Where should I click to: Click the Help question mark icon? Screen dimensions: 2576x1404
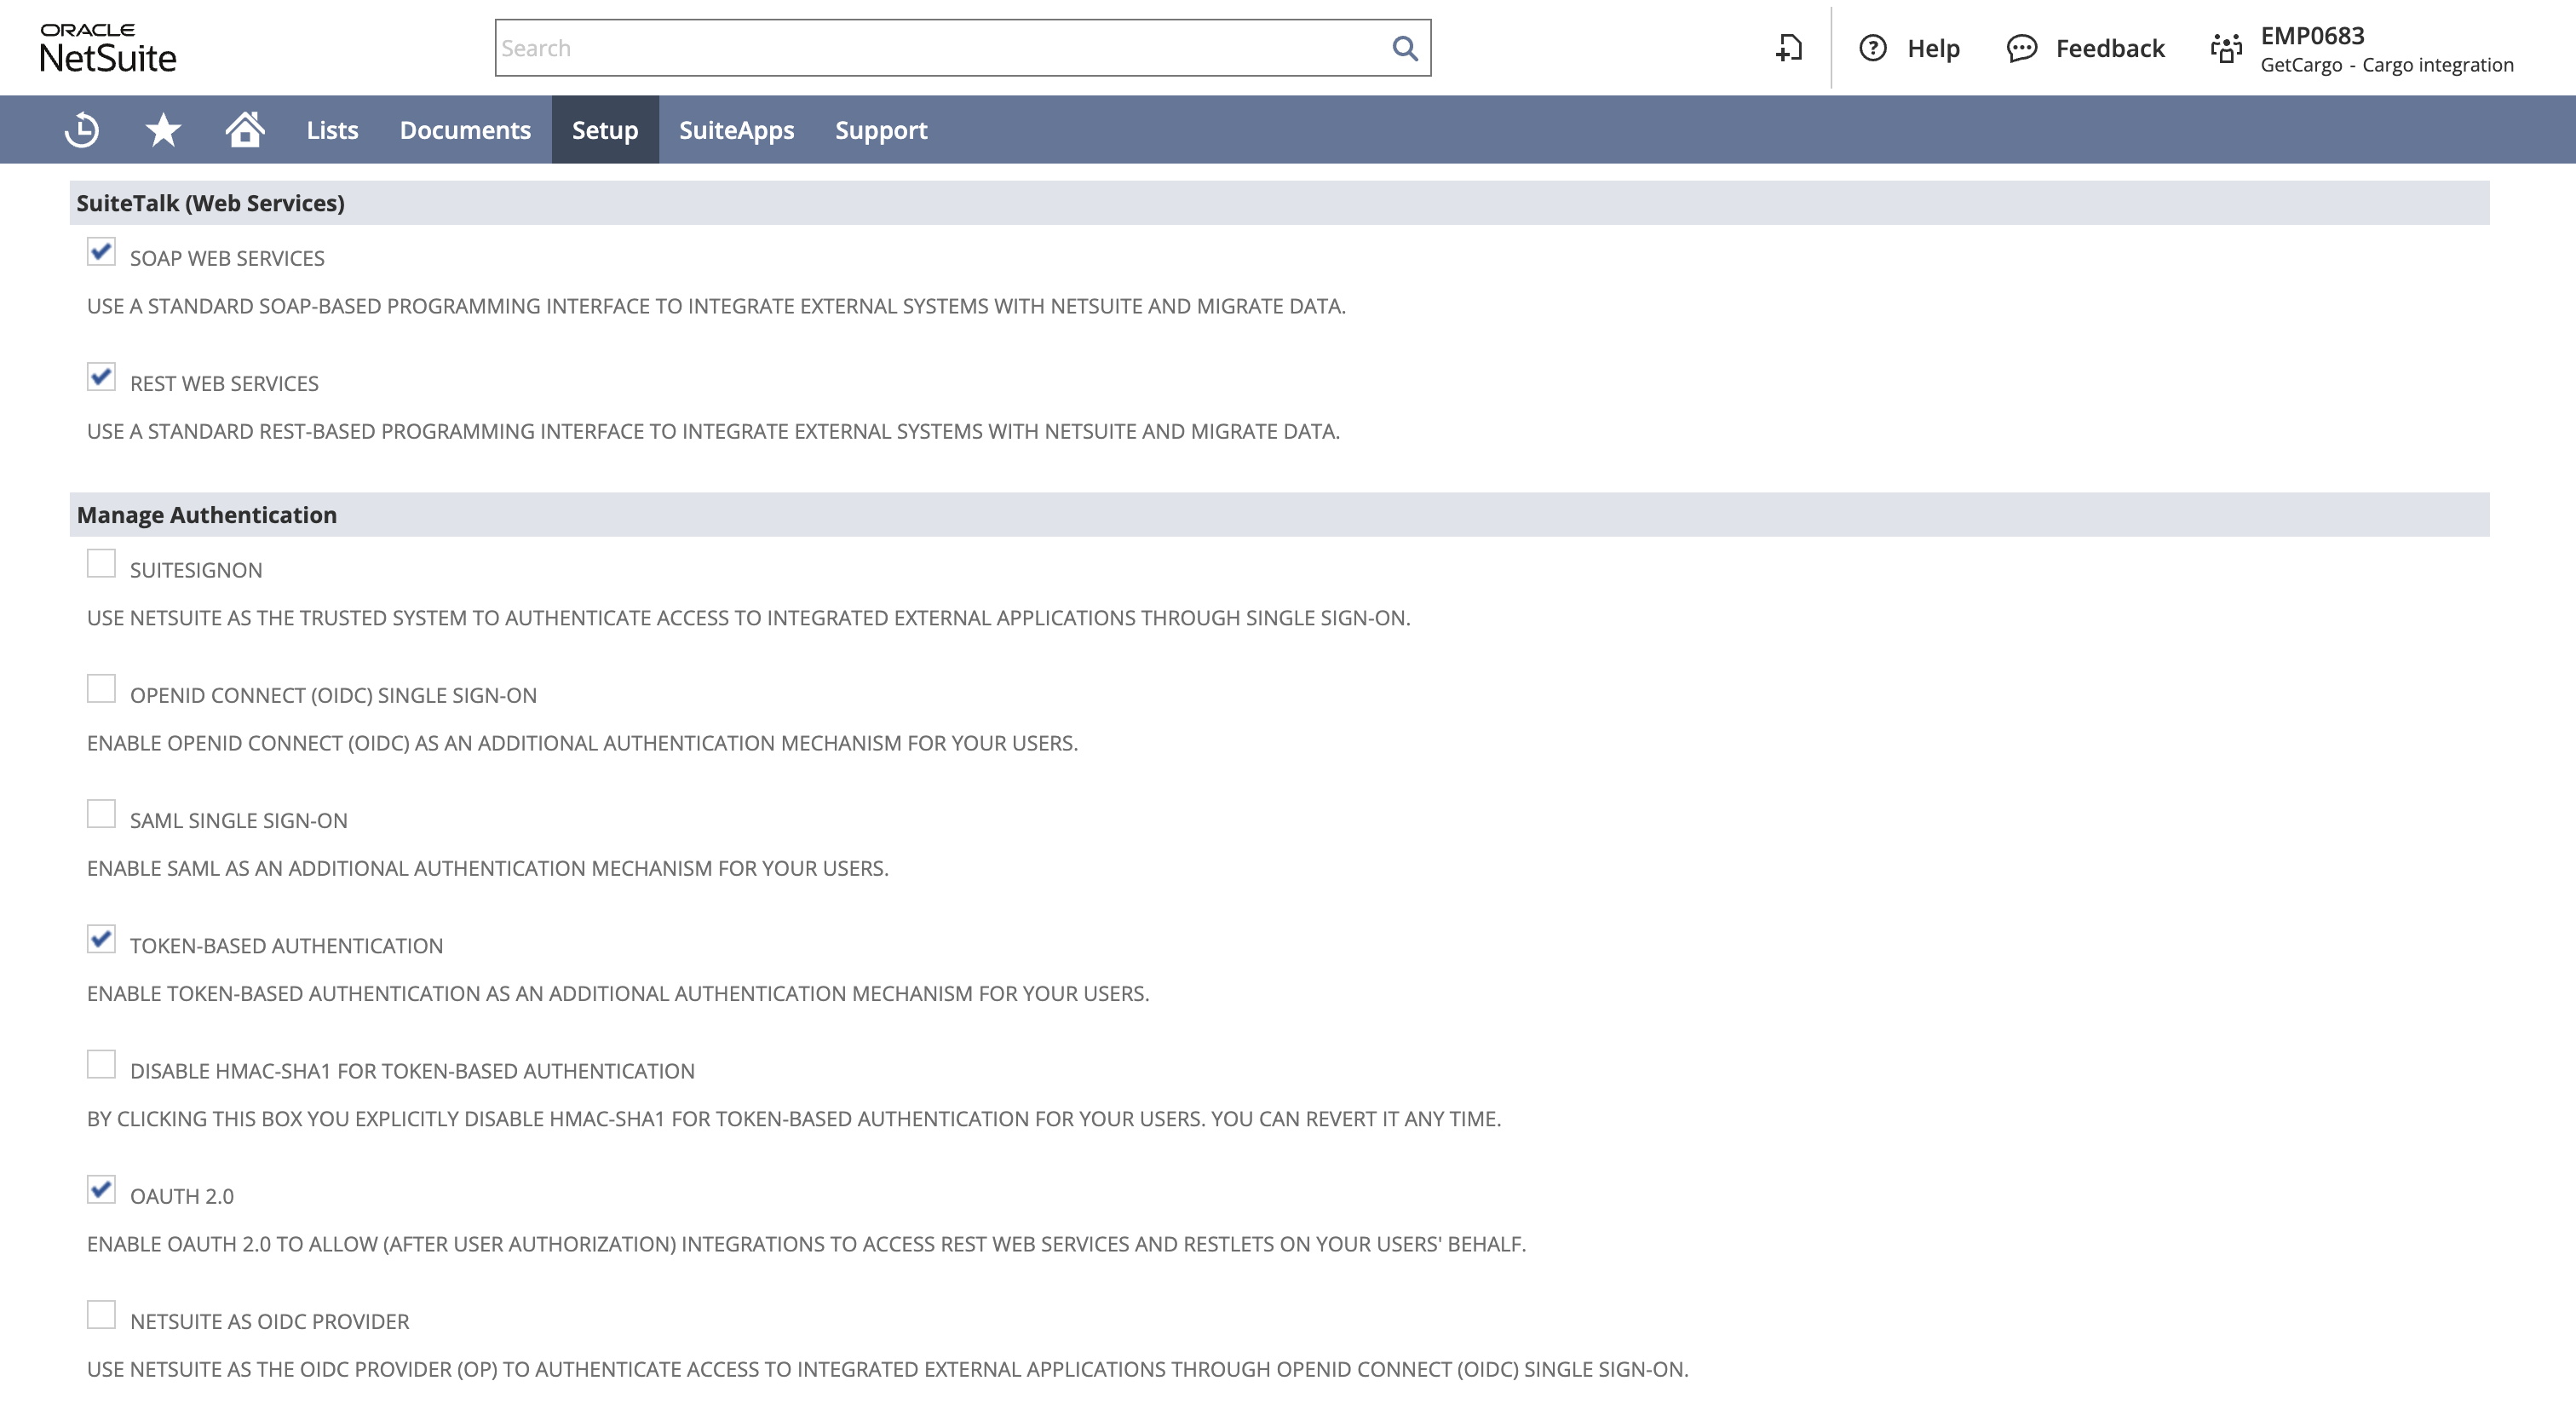(1872, 48)
